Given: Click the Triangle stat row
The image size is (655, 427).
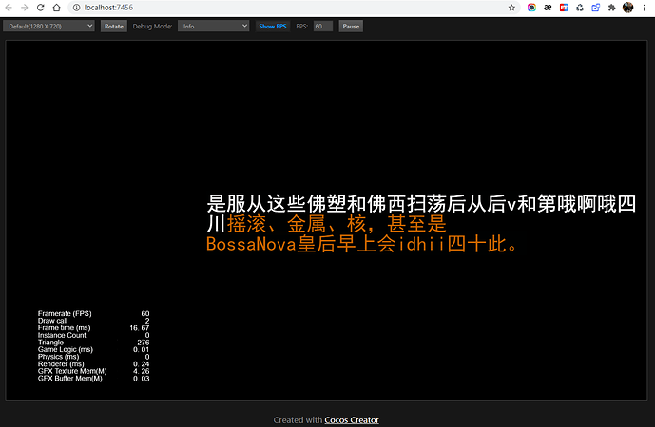Looking at the screenshot, I should pos(93,343).
